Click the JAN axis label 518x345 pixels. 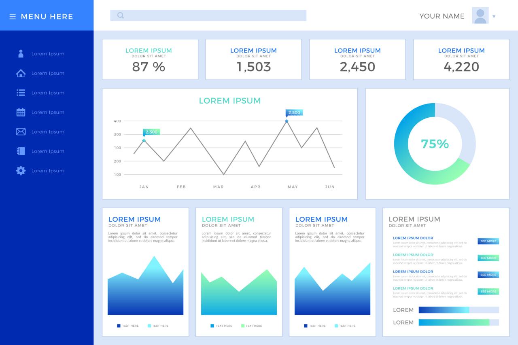point(144,187)
